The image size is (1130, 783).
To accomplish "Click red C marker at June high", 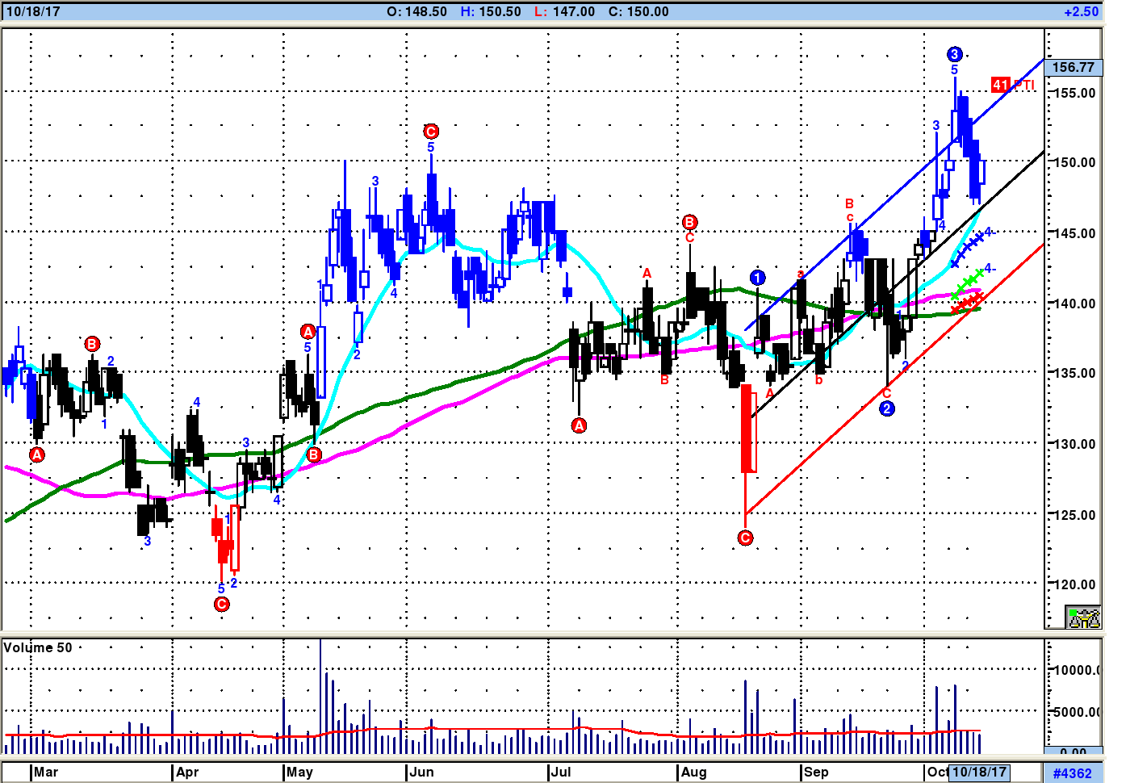I will [431, 131].
